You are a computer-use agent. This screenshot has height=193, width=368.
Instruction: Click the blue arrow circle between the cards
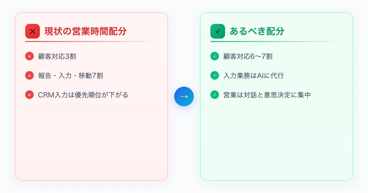(184, 96)
